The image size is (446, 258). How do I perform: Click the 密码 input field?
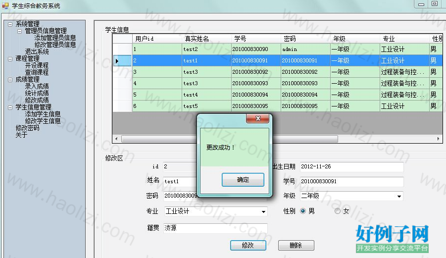tap(180, 196)
